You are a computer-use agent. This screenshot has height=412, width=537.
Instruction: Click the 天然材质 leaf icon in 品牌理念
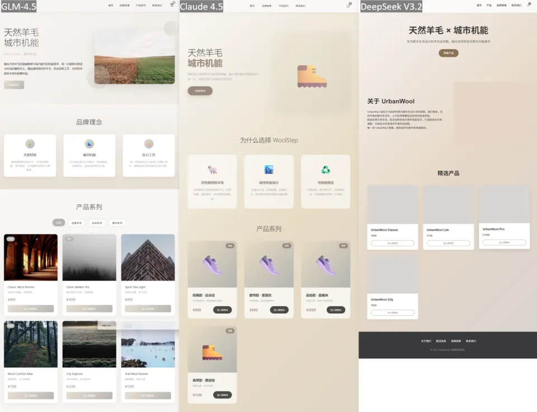point(30,144)
